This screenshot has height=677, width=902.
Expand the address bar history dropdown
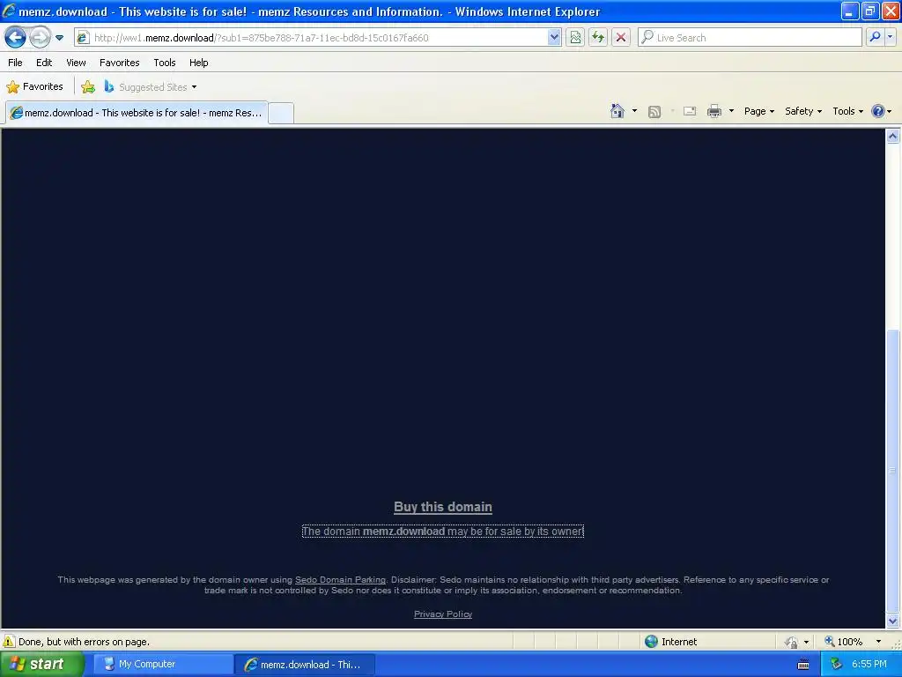553,38
